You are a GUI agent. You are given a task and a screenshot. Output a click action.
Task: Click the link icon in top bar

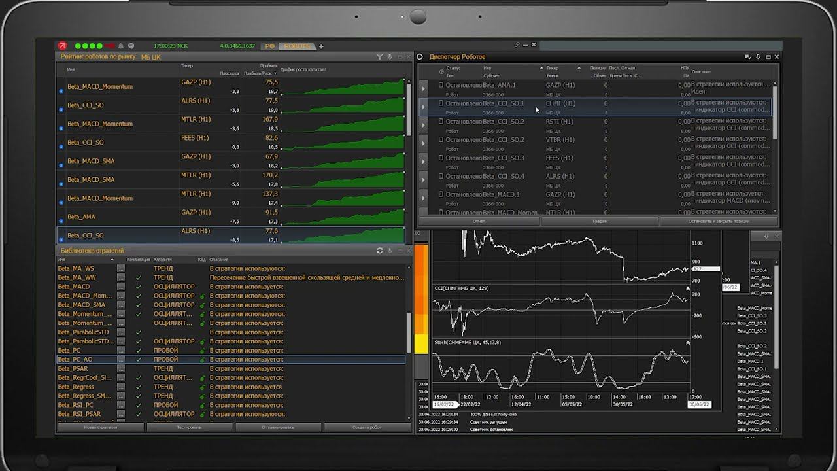tap(517, 44)
